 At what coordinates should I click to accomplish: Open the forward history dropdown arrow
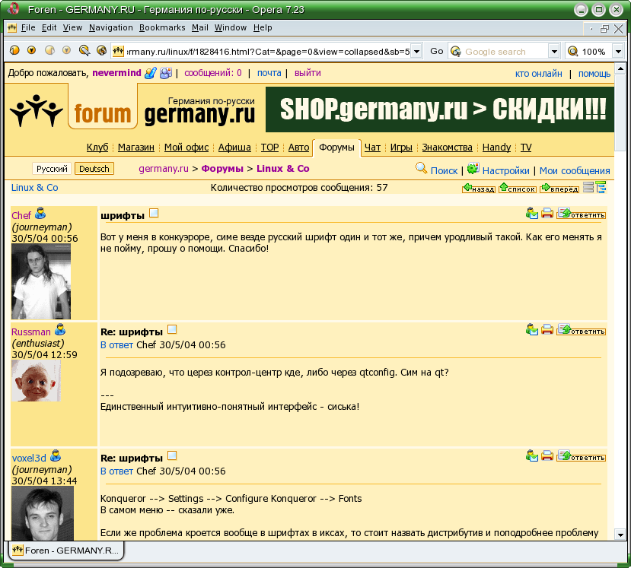tap(66, 50)
